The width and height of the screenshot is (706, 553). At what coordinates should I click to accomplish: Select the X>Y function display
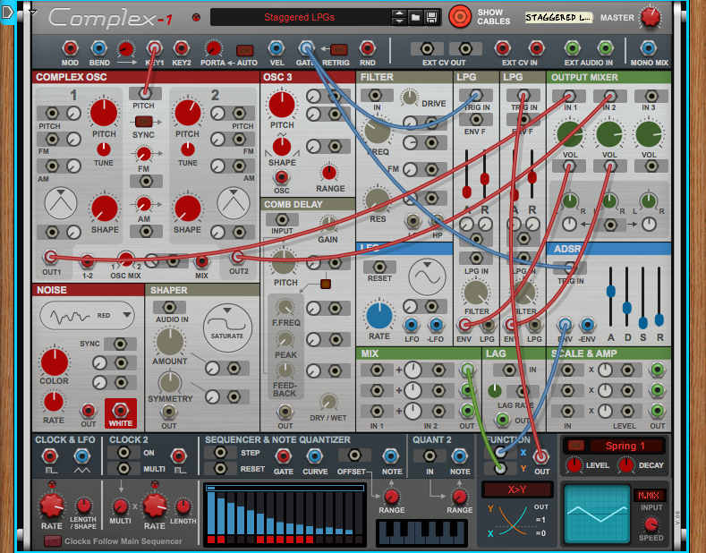point(516,489)
